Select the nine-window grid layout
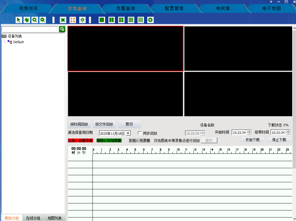This screenshot has width=296, height=221. 131,20
